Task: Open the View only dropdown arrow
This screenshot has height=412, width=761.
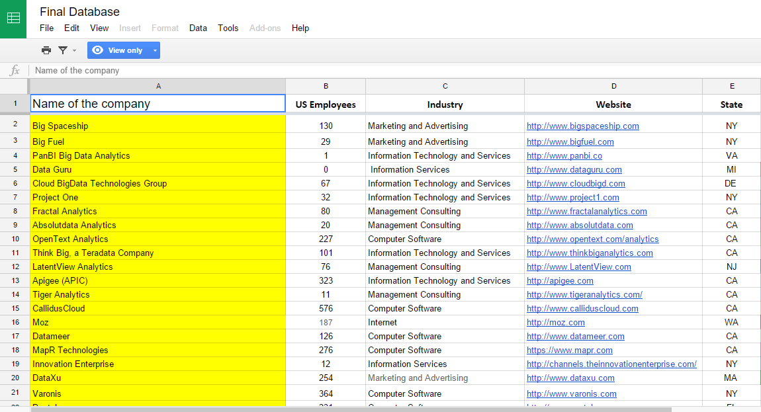Action: pyautogui.click(x=155, y=50)
